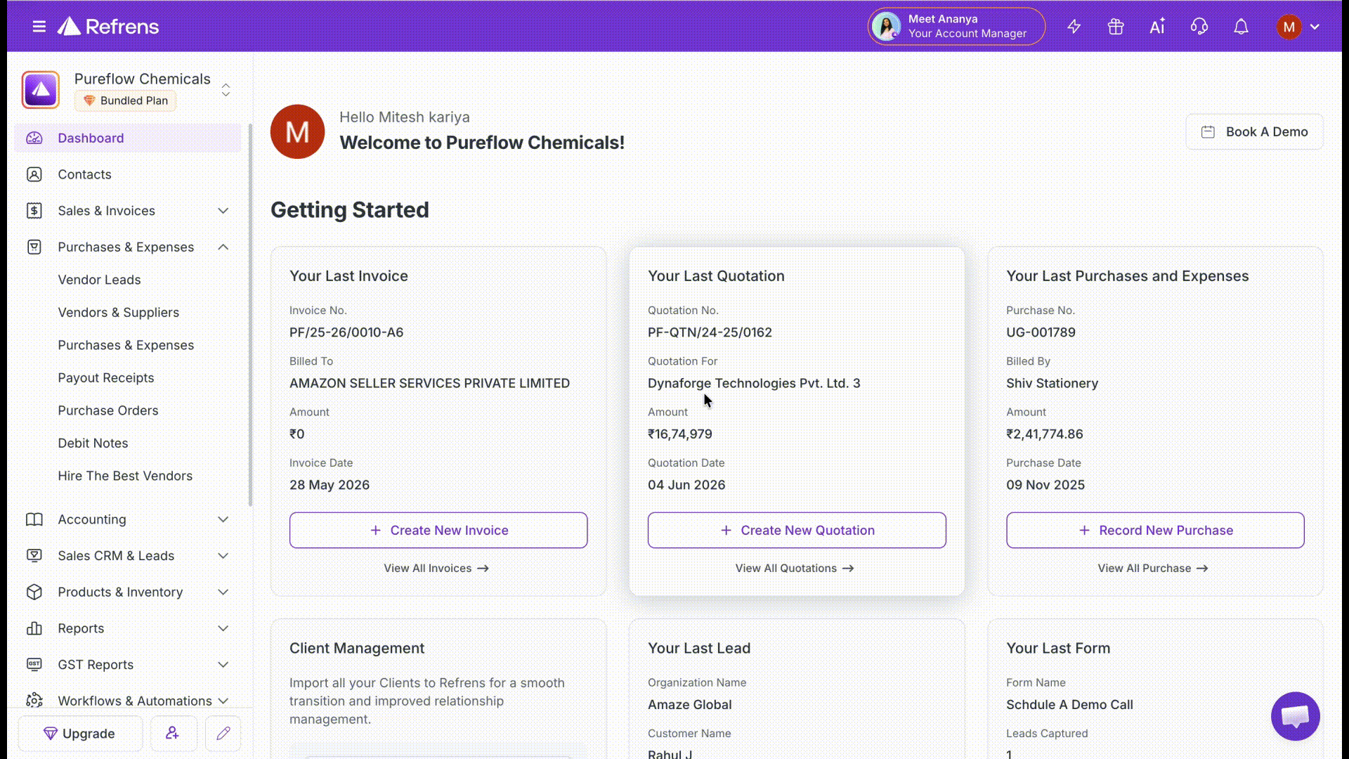
Task: Click the Workflows & Automations gear icon
Action: (34, 700)
